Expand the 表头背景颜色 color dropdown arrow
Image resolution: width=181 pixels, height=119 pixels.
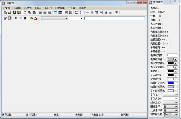point(176,67)
